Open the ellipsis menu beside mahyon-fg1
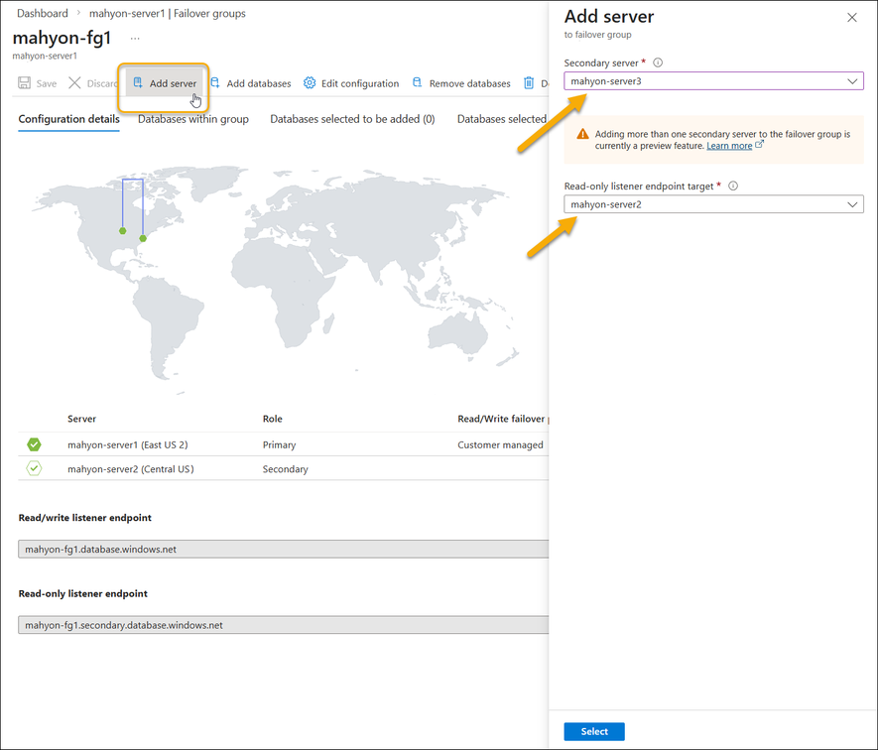This screenshot has width=878, height=750. pos(135,39)
